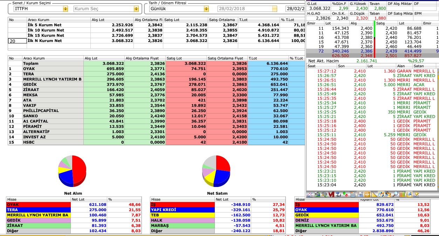The image size is (439, 236).
Task: Click the globe with pencil icon
Action: (x=381, y=194)
